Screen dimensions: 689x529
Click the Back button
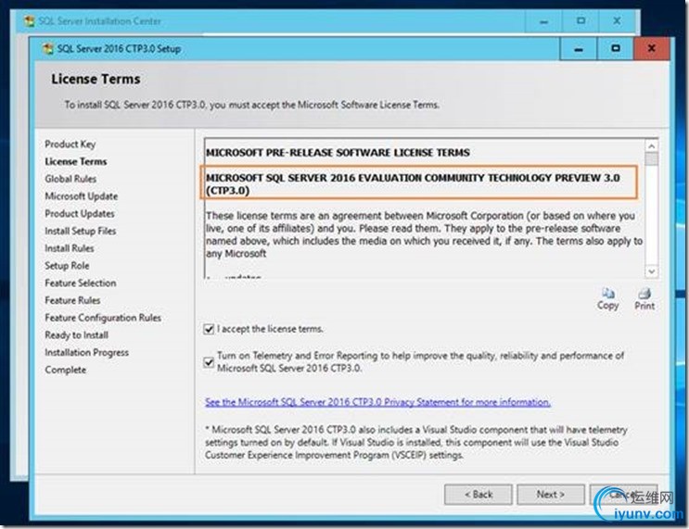click(x=478, y=495)
